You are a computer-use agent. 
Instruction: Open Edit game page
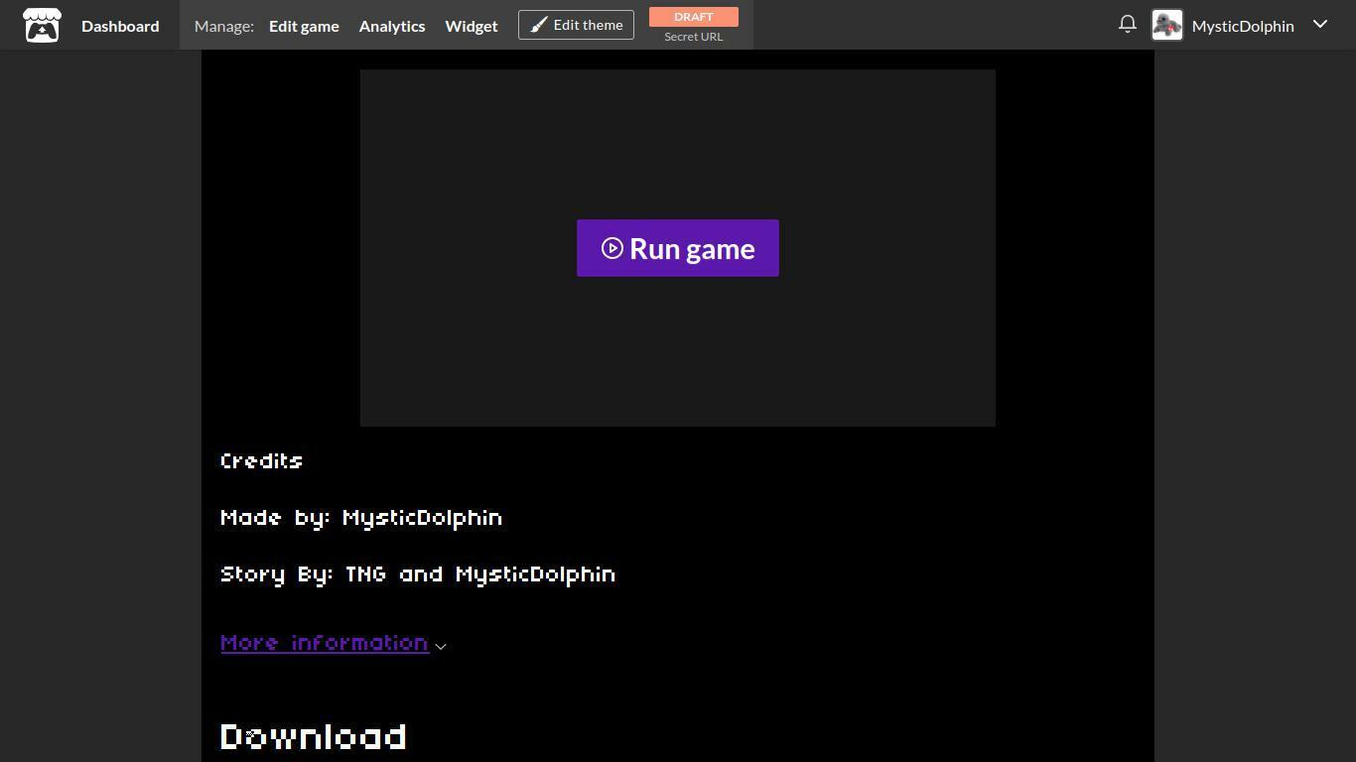tap(304, 26)
